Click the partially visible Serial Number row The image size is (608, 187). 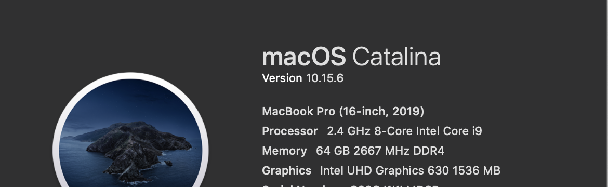(x=351, y=186)
